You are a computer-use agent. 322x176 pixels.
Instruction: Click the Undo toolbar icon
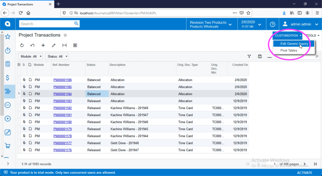(32, 45)
